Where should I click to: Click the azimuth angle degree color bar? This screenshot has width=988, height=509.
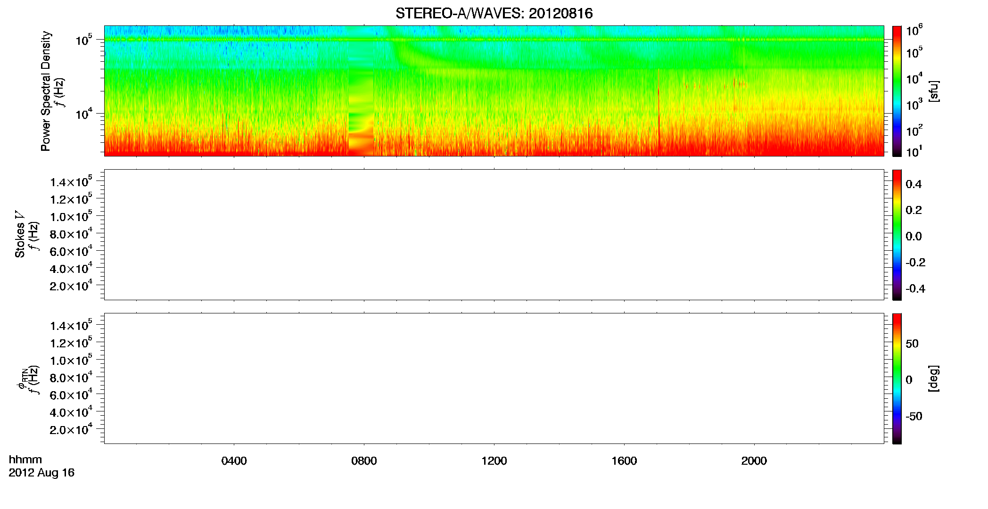pyautogui.click(x=897, y=378)
